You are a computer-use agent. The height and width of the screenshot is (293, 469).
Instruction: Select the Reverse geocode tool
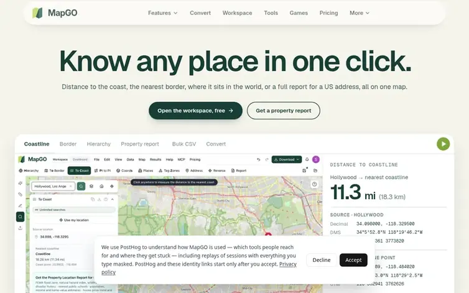(x=217, y=170)
